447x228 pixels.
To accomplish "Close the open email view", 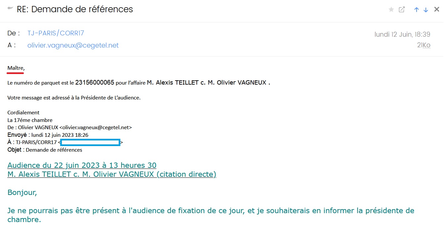I will [437, 9].
